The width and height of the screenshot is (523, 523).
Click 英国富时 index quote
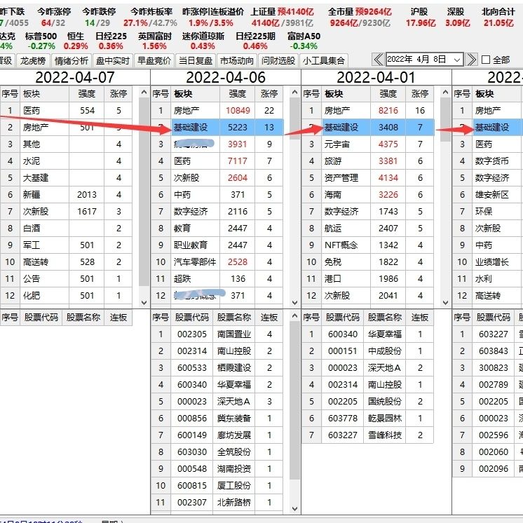pos(154,41)
